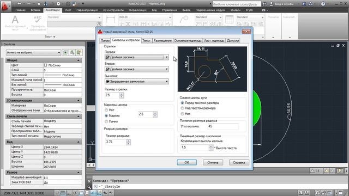The width and height of the screenshot is (349, 196).
Task: Open Autodesk Exchange X icon
Action: (304, 4)
